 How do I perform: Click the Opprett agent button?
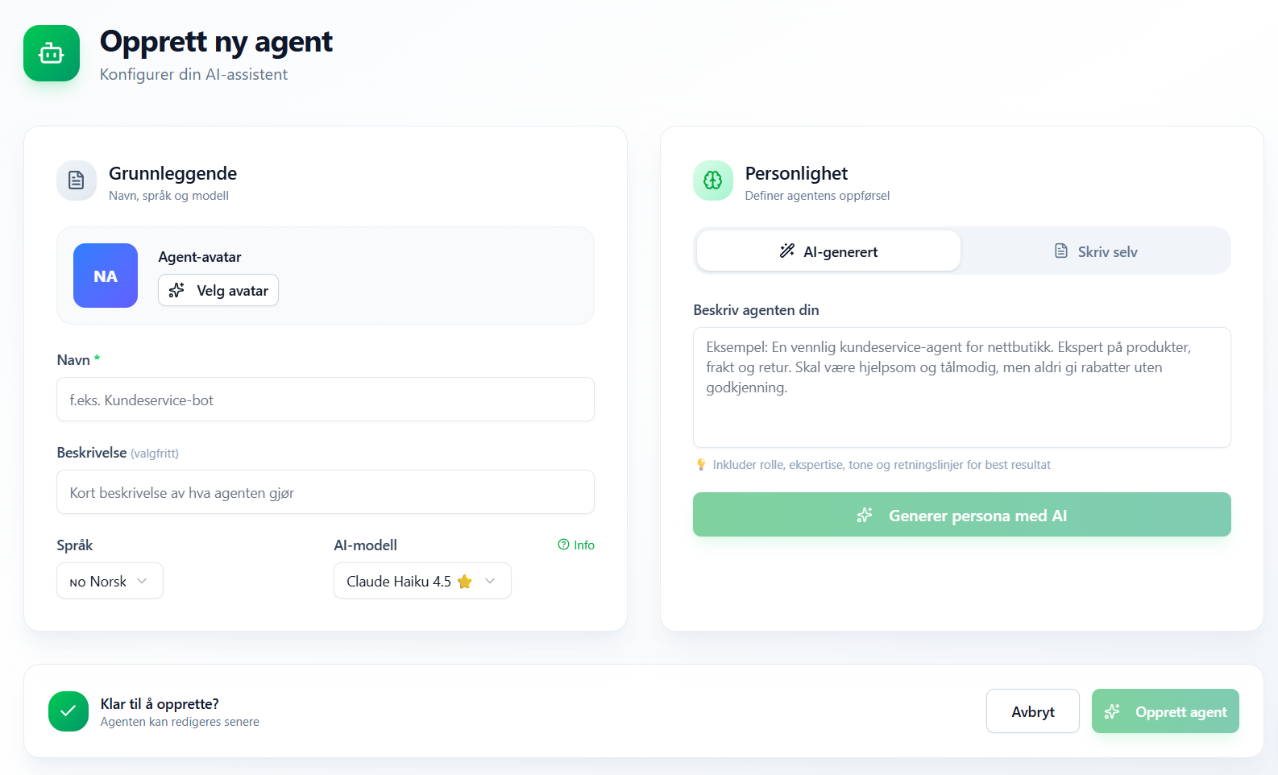pyautogui.click(x=1165, y=711)
